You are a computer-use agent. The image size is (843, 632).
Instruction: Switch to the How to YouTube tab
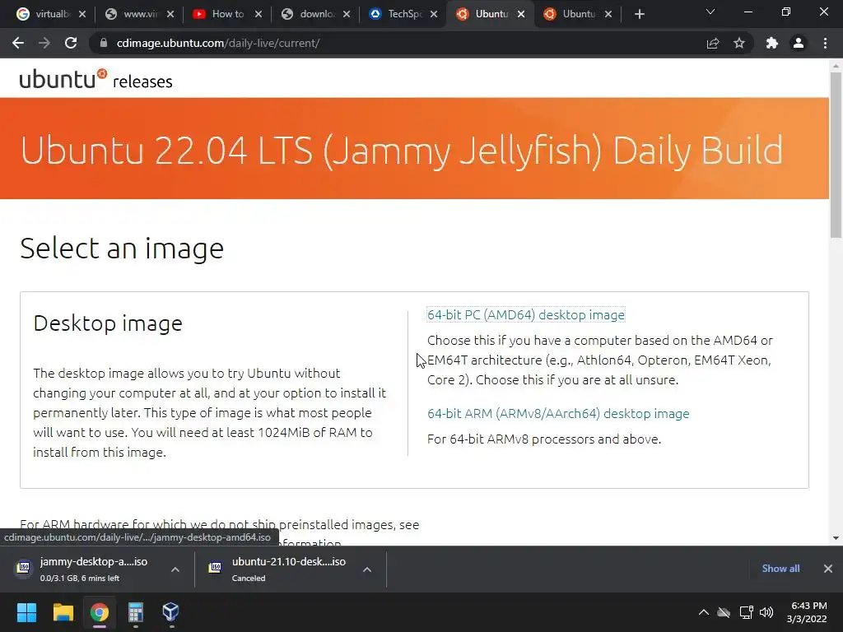pos(221,14)
